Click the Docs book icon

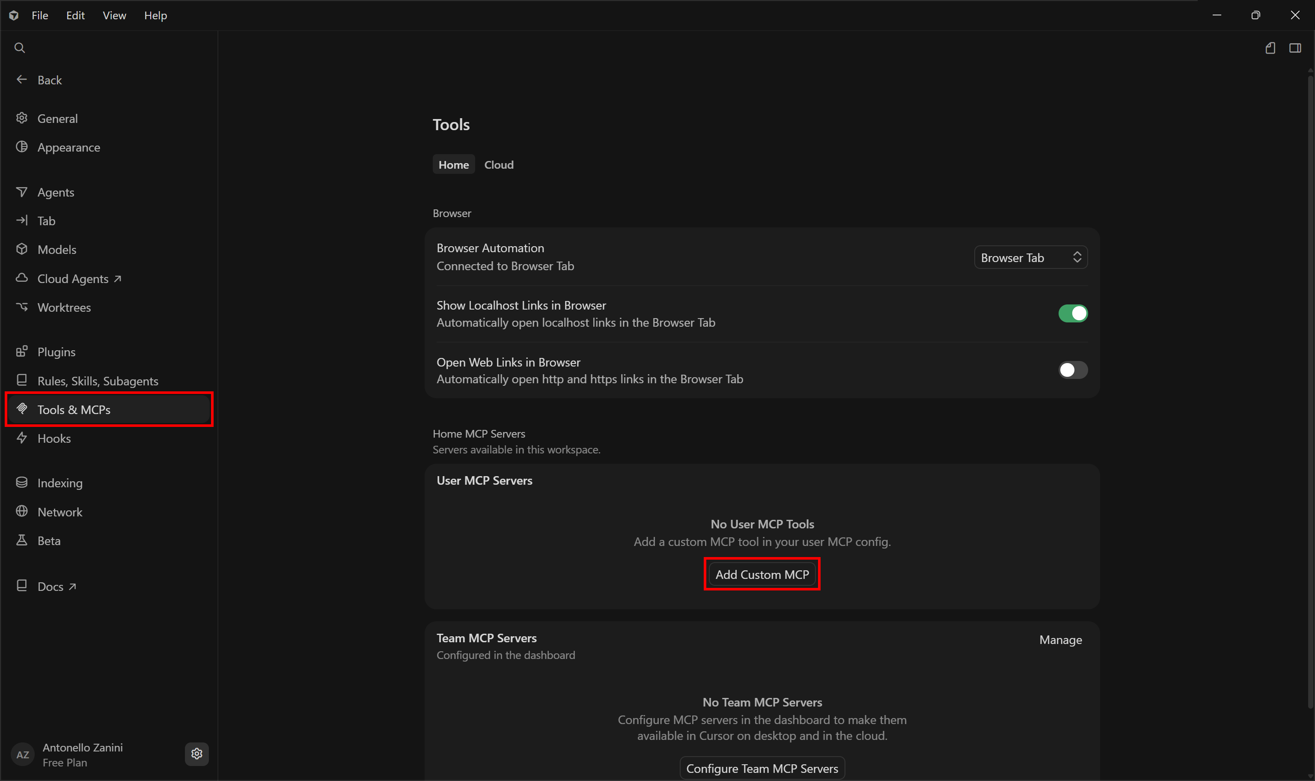(x=21, y=586)
